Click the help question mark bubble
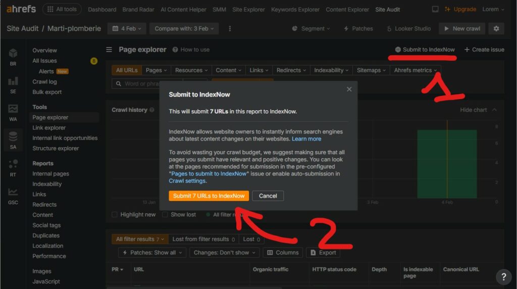The width and height of the screenshot is (517, 289). [x=503, y=276]
